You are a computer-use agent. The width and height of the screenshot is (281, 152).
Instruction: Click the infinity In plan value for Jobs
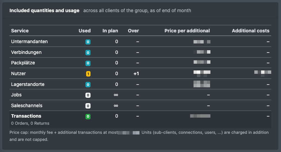point(116,95)
